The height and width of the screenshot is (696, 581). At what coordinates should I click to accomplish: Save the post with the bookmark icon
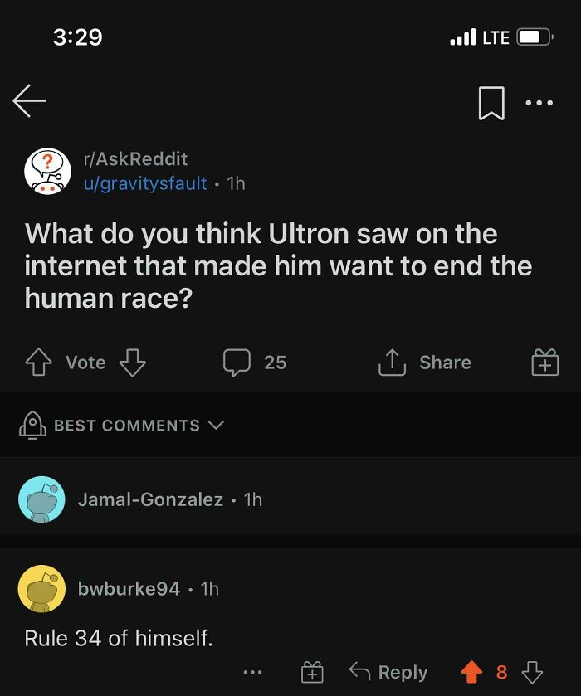(x=491, y=101)
